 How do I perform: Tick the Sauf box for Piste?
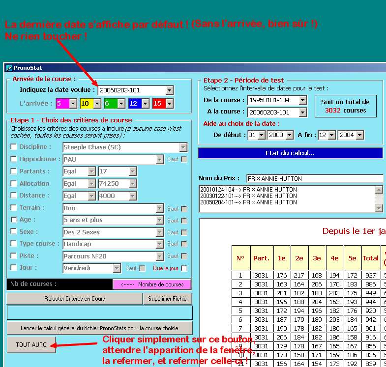(x=184, y=256)
